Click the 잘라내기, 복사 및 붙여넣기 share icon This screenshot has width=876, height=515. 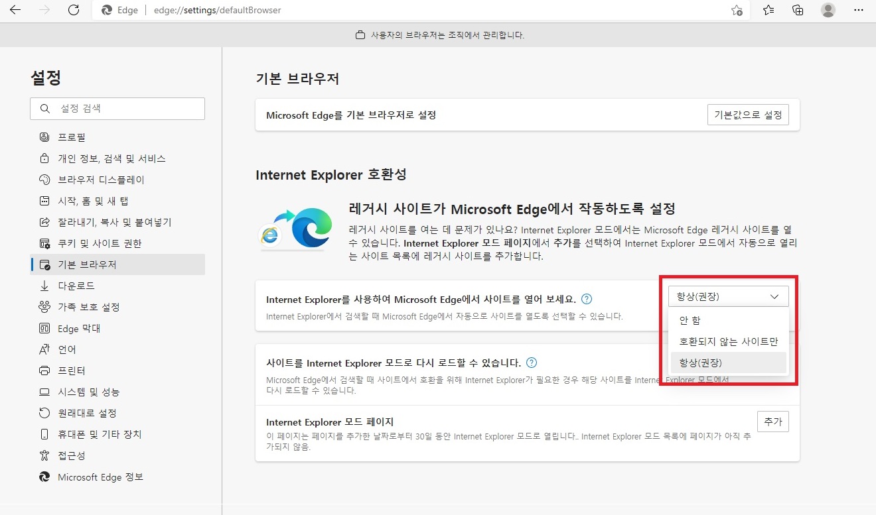(44, 222)
